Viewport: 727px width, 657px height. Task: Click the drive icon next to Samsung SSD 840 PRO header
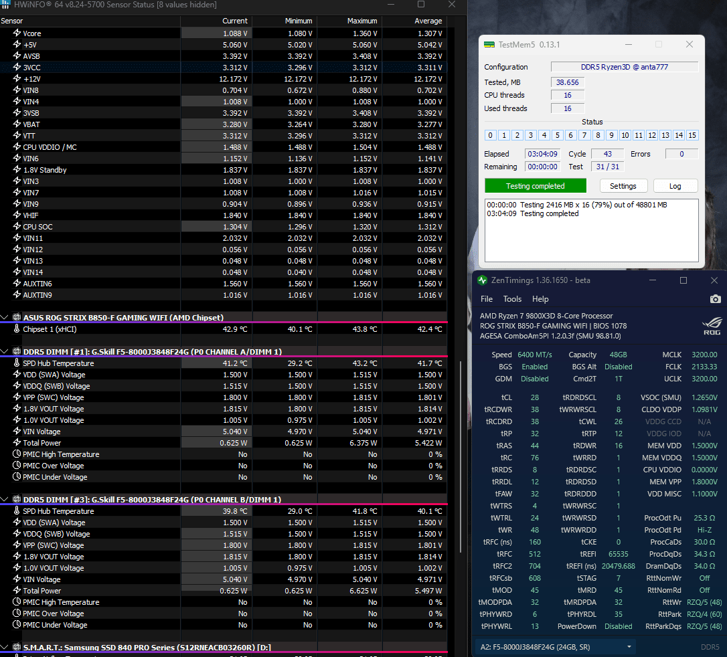17,647
